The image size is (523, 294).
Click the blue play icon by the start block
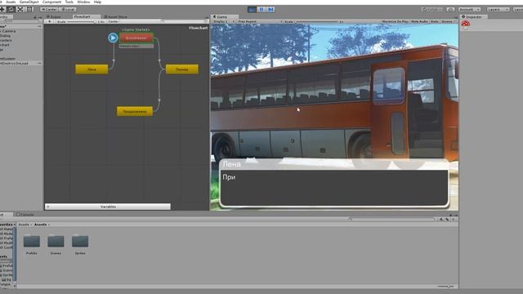[113, 38]
